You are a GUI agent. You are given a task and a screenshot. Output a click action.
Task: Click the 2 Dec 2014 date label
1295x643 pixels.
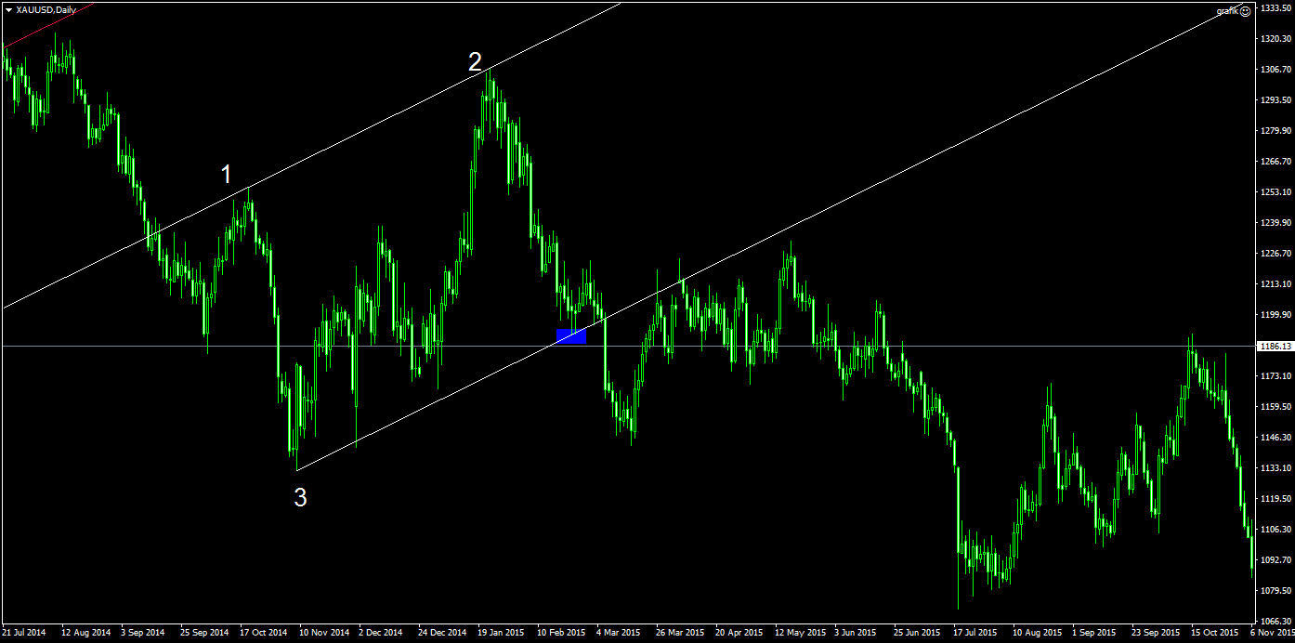pos(382,633)
